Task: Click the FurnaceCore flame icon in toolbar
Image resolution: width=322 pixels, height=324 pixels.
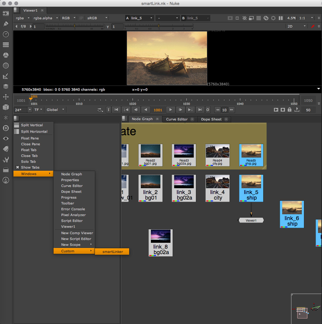Action: (6, 180)
